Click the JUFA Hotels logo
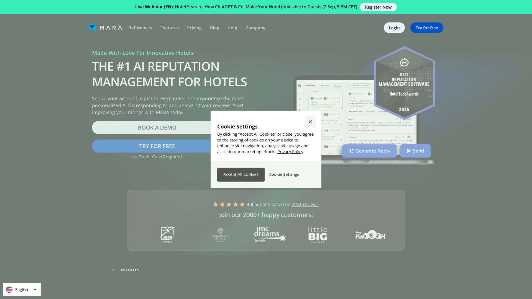Image resolution: width=532 pixels, height=299 pixels. point(167,235)
